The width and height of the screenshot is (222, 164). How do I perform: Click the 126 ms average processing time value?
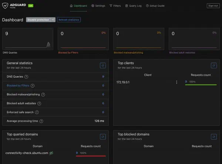tap(99, 121)
